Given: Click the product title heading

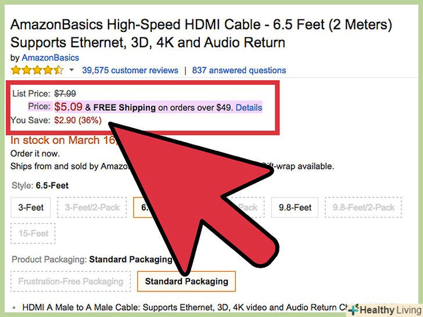Looking at the screenshot, I should (x=200, y=34).
